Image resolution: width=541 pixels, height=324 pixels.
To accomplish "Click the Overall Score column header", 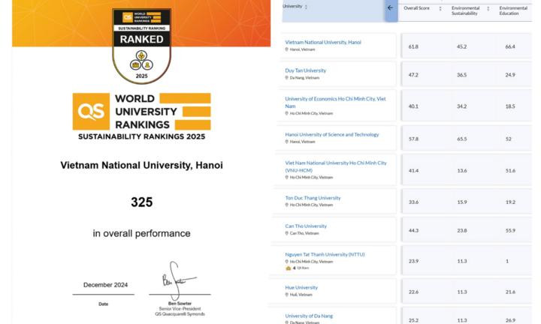I will coord(416,8).
